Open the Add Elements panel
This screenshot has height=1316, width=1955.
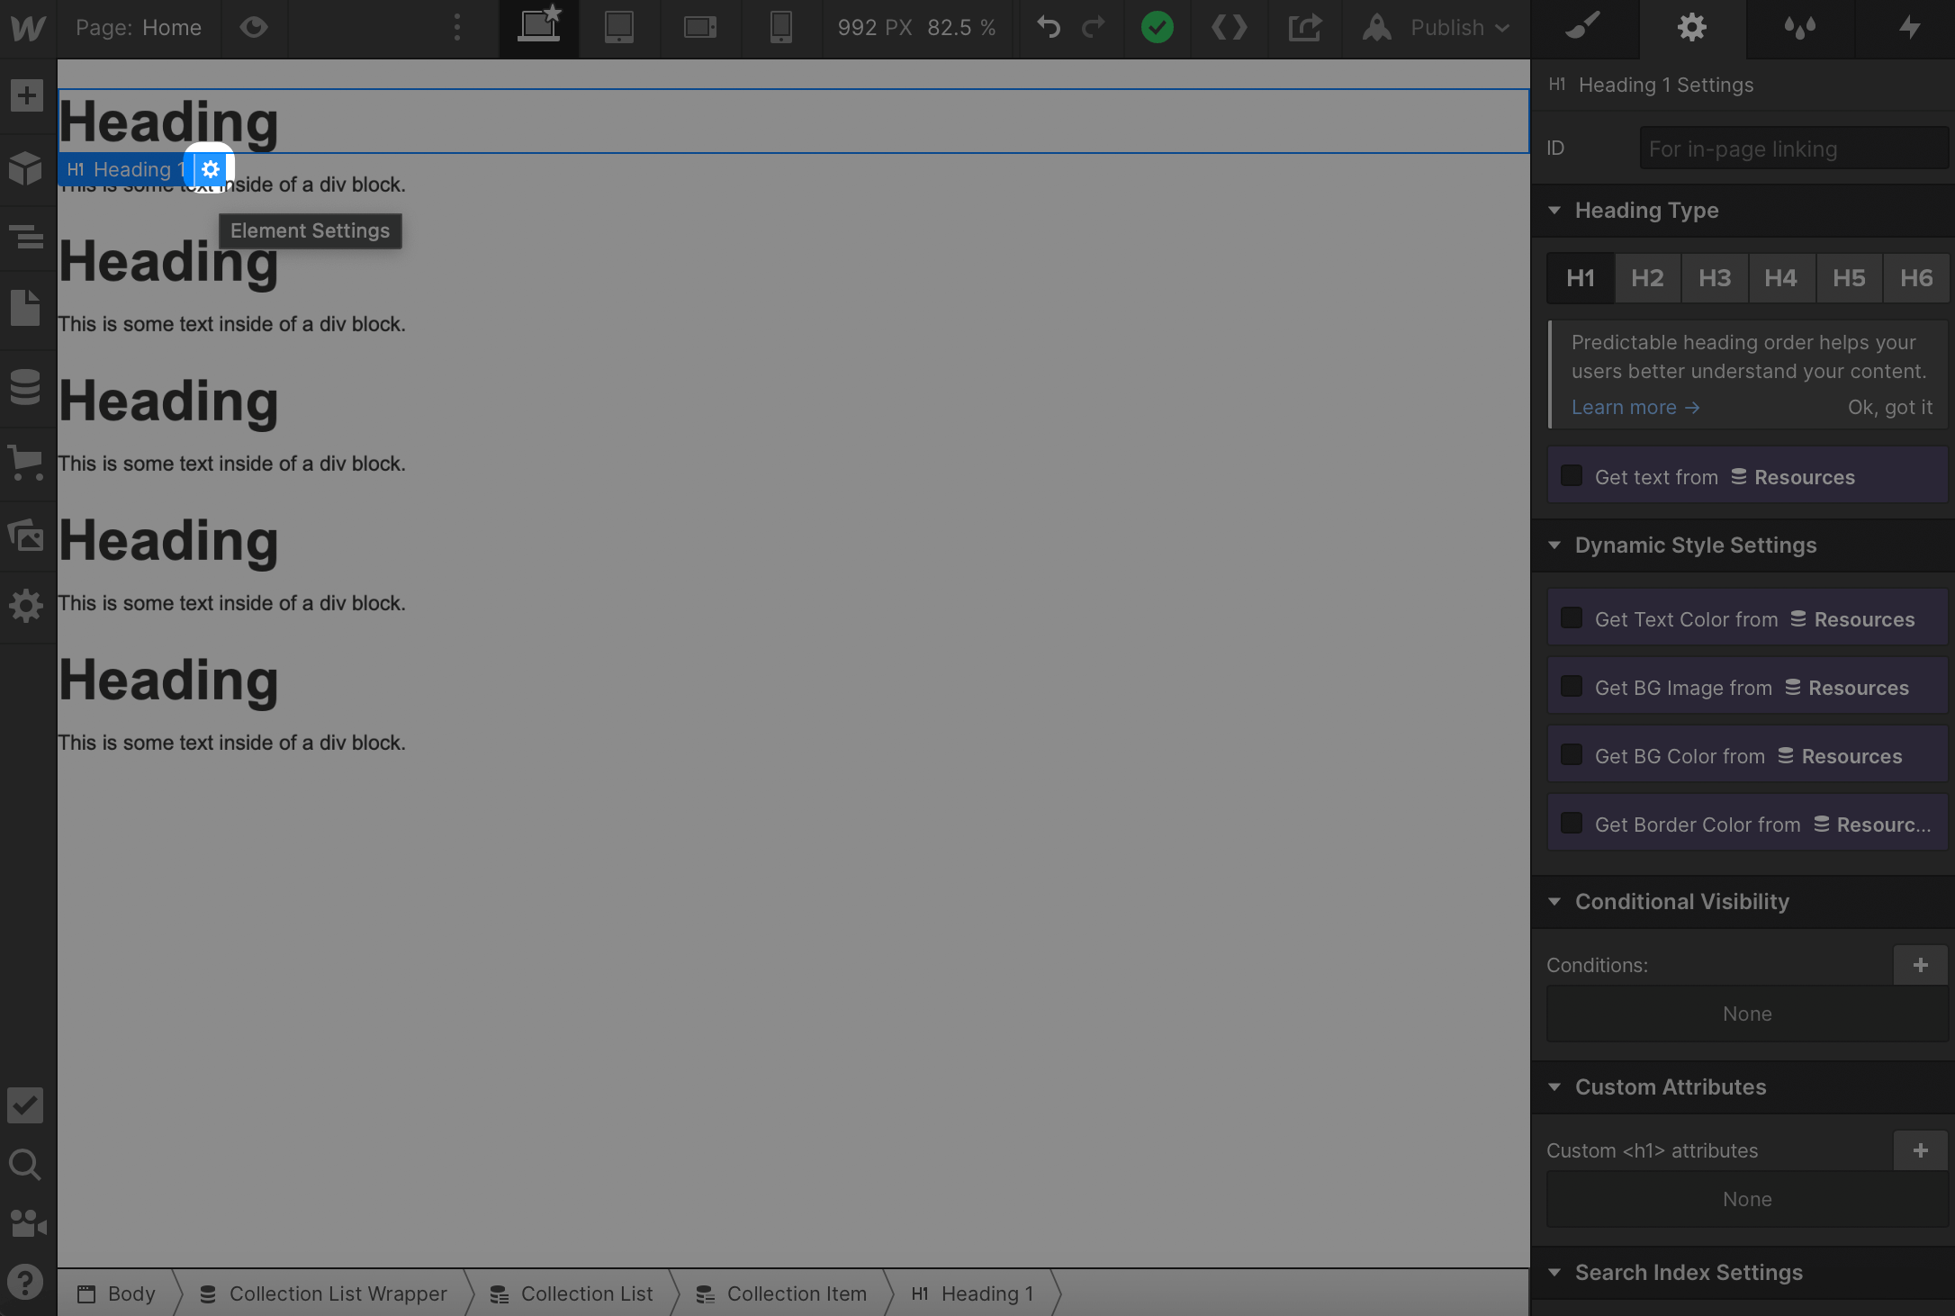point(27,95)
